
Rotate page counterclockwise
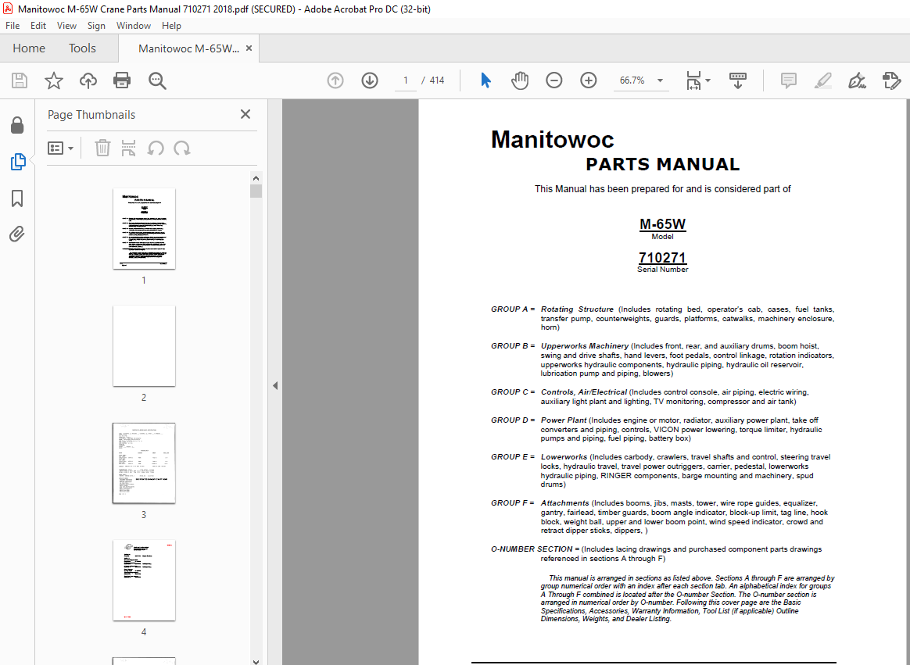tap(155, 148)
